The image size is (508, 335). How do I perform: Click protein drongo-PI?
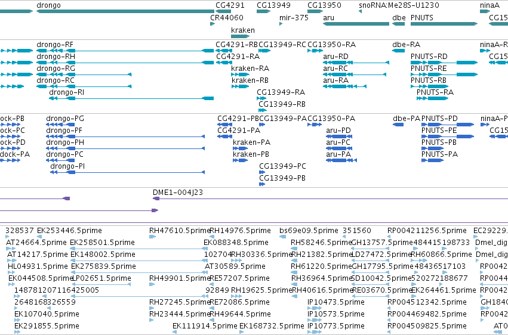click(x=67, y=166)
